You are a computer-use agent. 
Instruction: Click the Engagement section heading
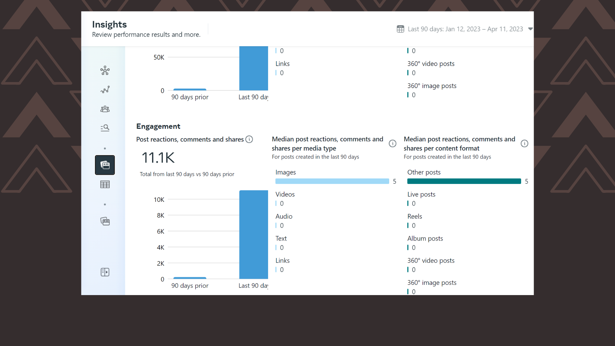pyautogui.click(x=158, y=126)
